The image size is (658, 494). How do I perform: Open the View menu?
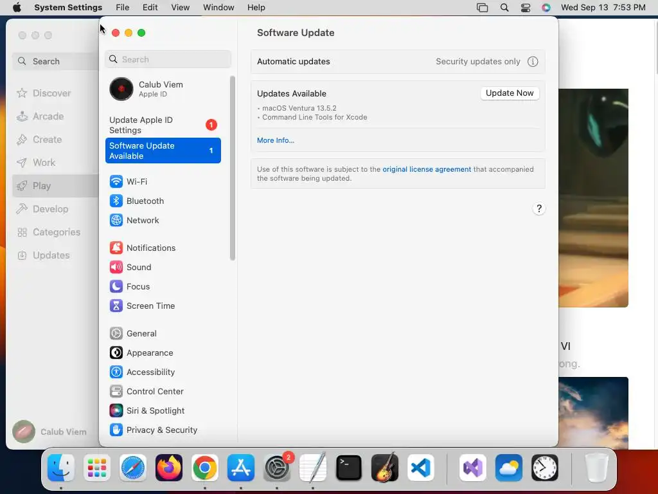[181, 8]
